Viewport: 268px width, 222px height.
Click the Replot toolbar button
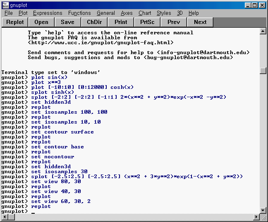[x=15, y=22]
